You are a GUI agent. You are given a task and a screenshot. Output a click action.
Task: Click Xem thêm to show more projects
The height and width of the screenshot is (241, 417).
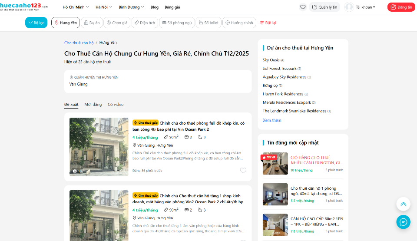(x=272, y=120)
